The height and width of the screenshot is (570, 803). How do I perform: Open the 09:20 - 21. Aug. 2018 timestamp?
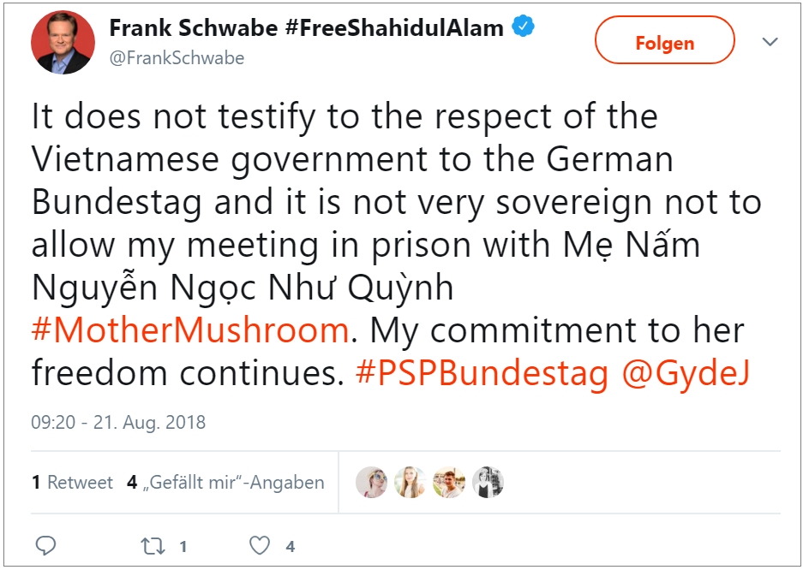coord(118,423)
